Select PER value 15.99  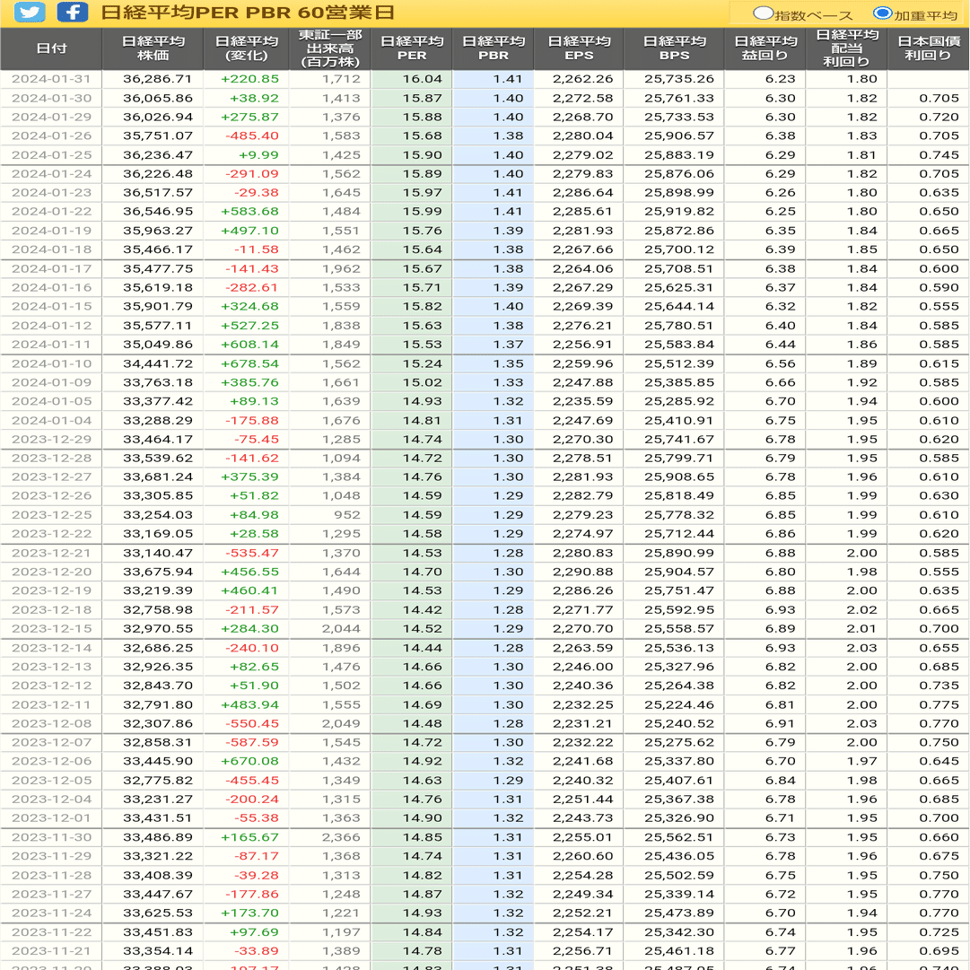(423, 212)
